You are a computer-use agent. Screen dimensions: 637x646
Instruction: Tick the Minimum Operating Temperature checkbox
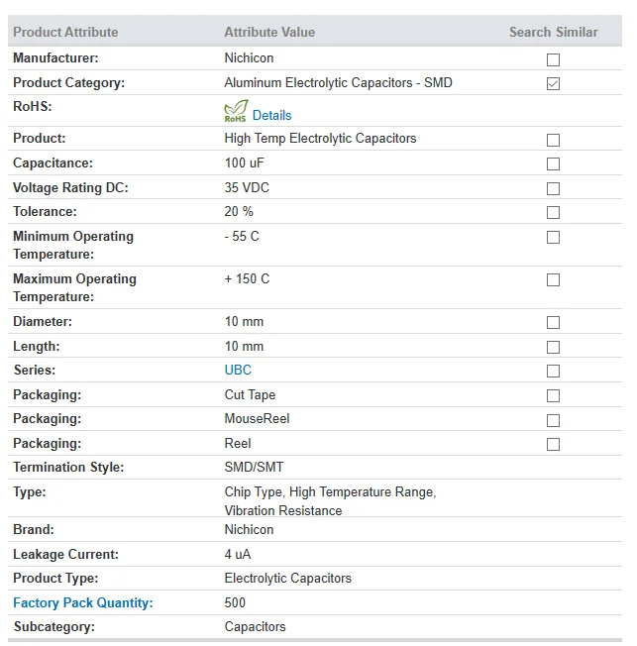(x=553, y=238)
